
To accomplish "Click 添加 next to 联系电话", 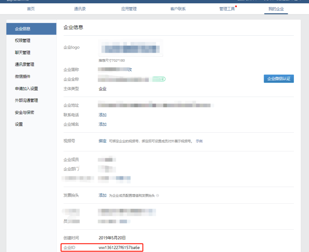I will point(103,115).
